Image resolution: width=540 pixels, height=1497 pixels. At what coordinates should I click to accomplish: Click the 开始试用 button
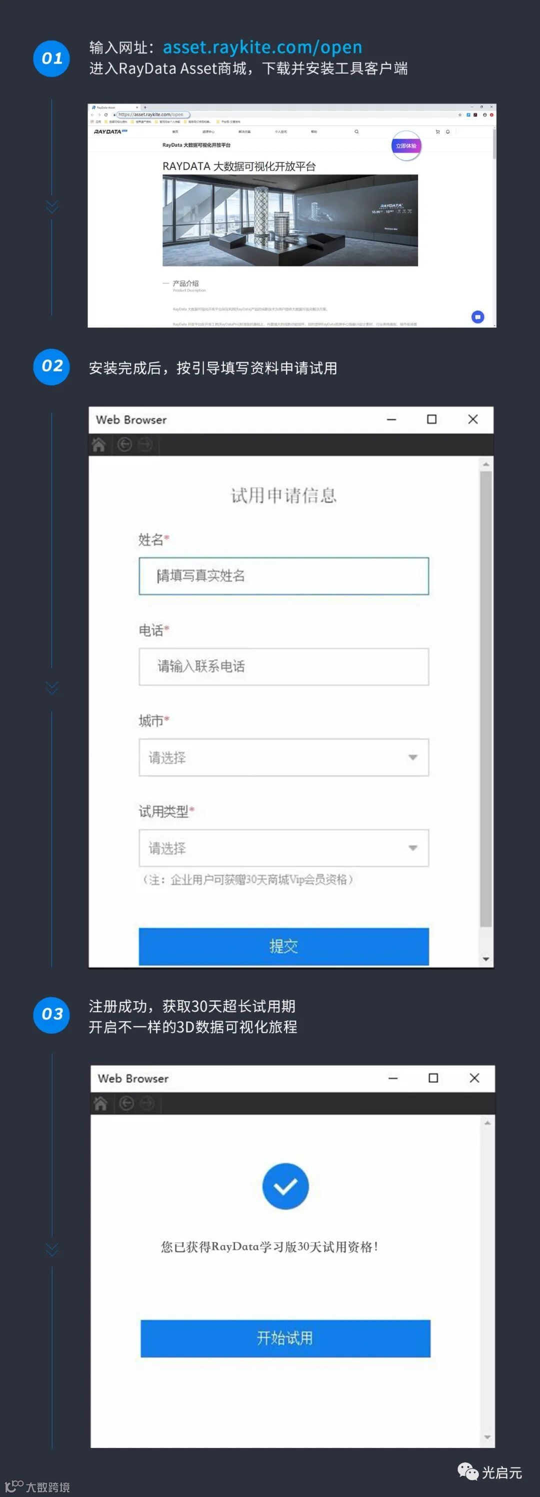click(285, 1338)
